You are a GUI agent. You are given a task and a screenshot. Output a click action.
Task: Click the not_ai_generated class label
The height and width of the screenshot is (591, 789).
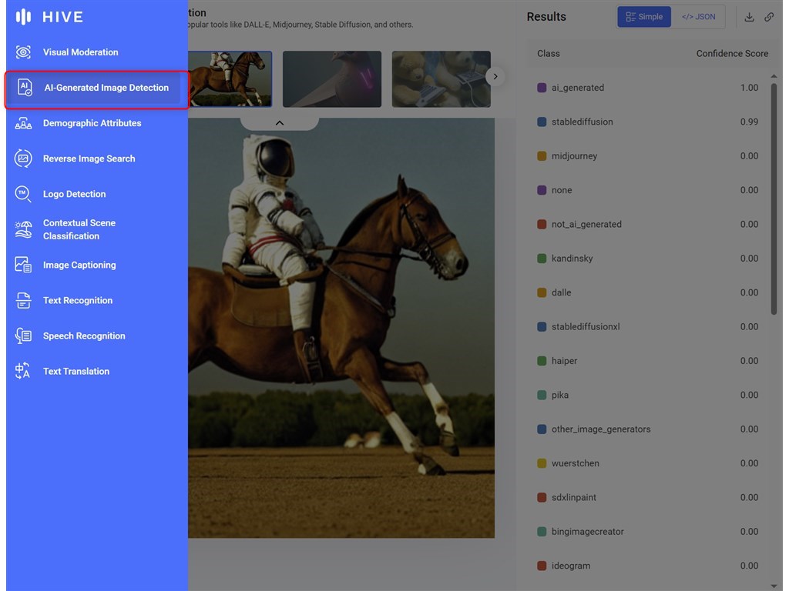586,225
